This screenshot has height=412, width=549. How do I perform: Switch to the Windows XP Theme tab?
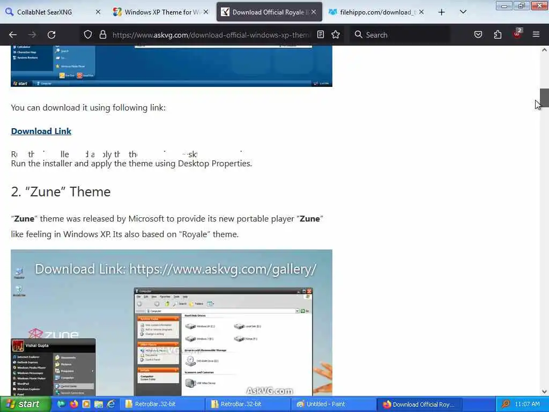(161, 12)
